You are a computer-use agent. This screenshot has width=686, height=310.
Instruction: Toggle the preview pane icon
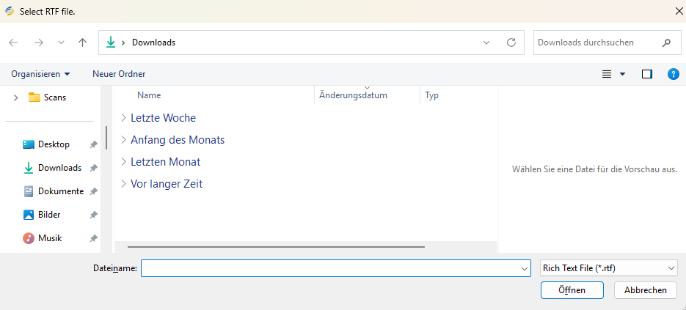(x=646, y=74)
